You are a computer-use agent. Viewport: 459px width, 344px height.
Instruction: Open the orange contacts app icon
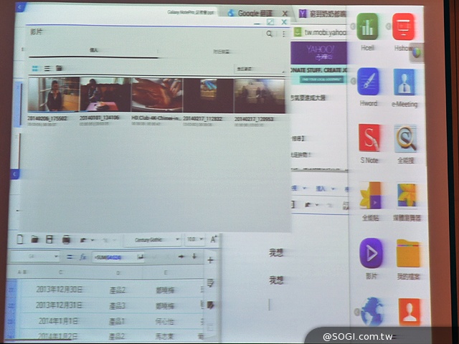(410, 312)
